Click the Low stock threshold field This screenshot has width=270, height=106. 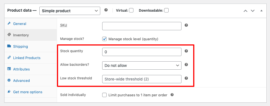(x=142, y=79)
